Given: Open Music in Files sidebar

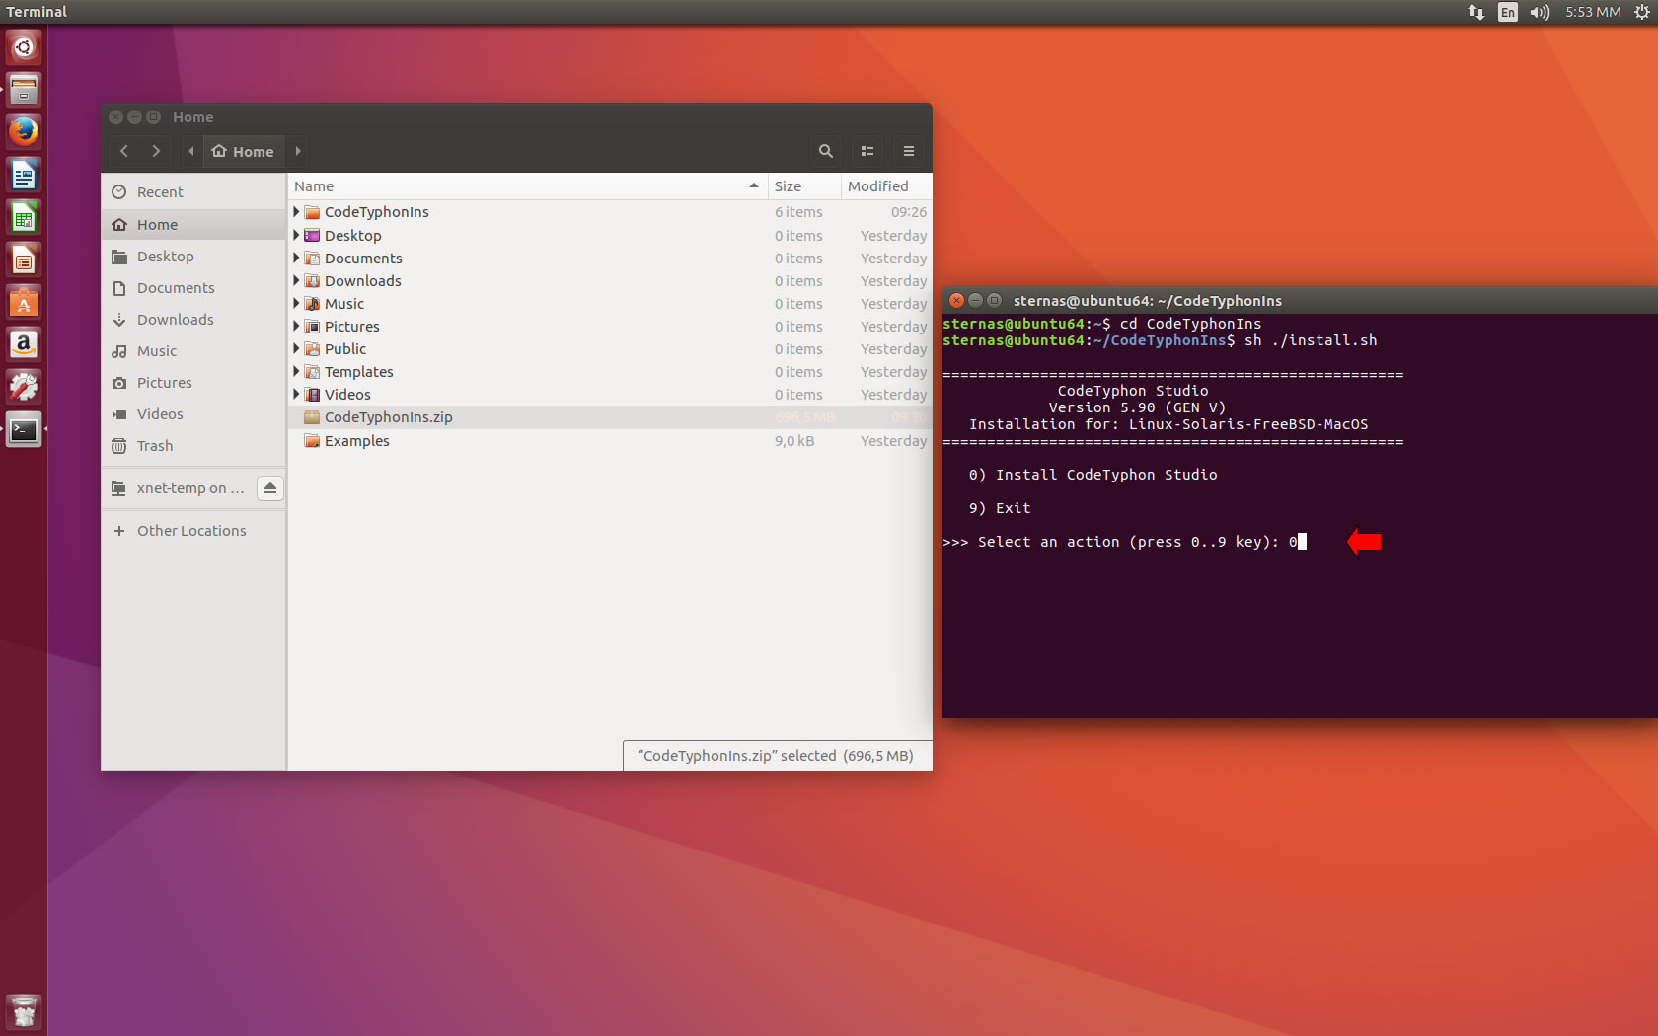Looking at the screenshot, I should (193, 351).
